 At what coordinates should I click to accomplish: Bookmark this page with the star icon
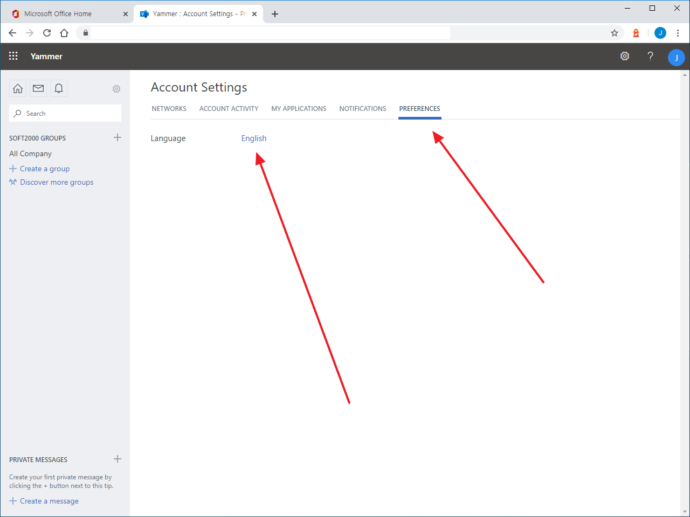[615, 33]
